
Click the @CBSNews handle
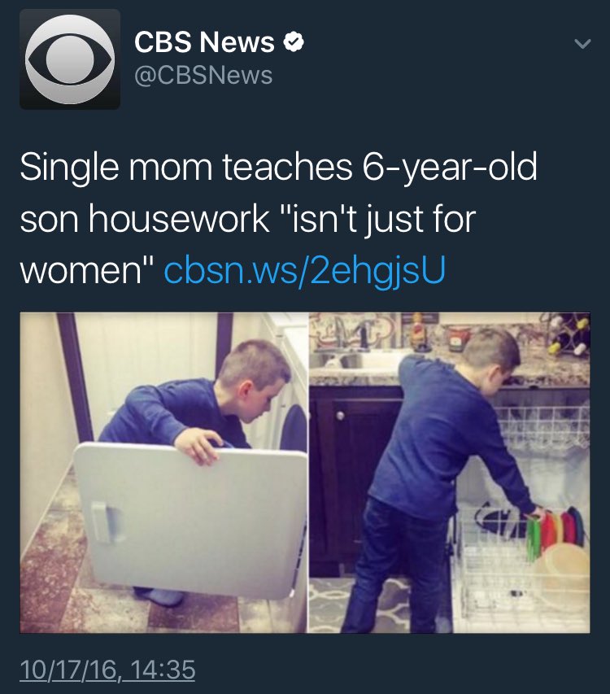point(203,75)
